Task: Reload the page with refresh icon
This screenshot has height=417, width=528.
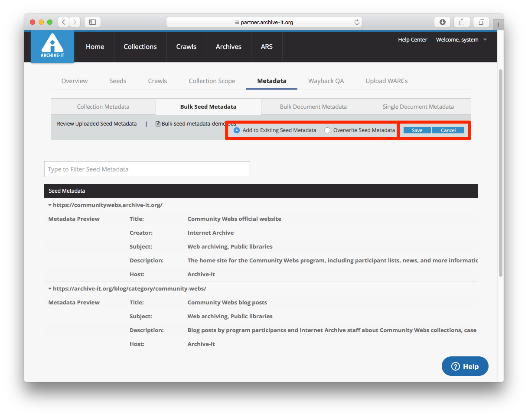Action: (357, 22)
